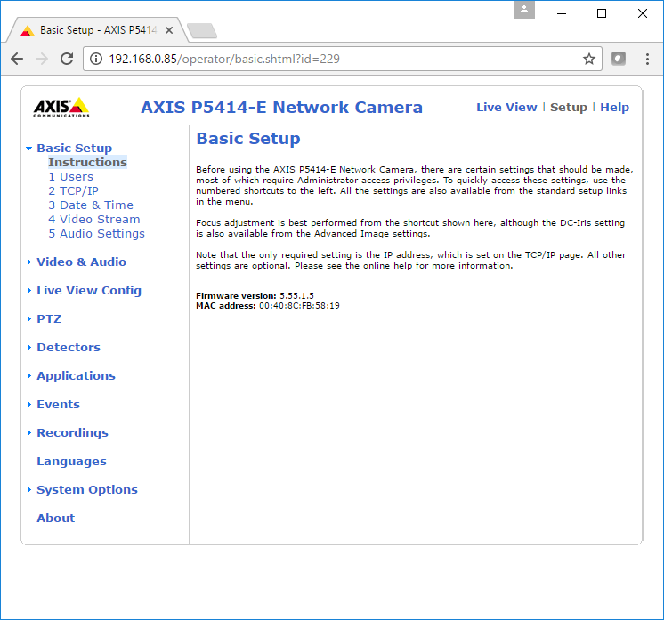Reload the page with refresh icon
The height and width of the screenshot is (620, 664).
(67, 59)
